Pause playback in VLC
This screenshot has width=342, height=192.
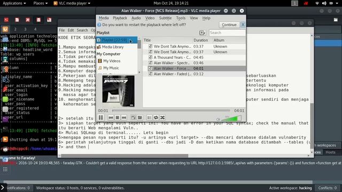[101, 117]
